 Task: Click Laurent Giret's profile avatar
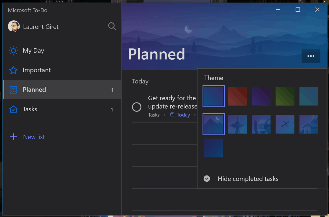point(14,26)
